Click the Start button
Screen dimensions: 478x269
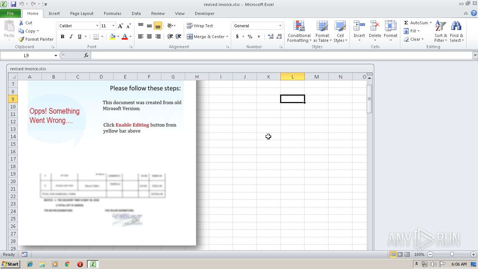point(10,264)
